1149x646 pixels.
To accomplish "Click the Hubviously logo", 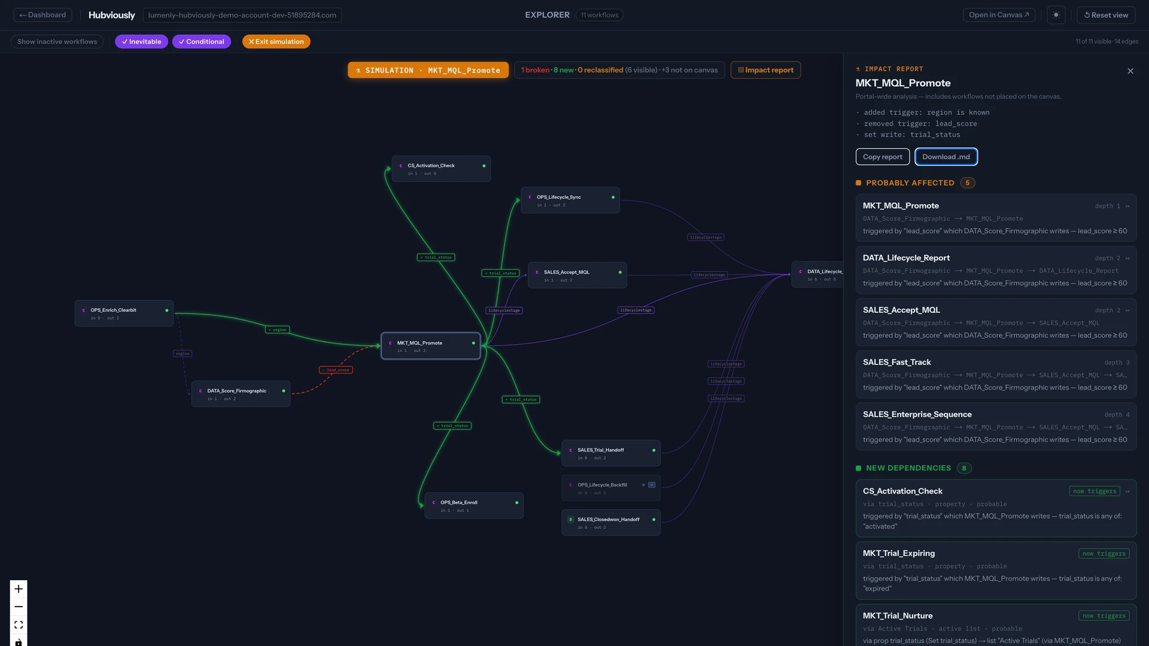I will [x=112, y=15].
